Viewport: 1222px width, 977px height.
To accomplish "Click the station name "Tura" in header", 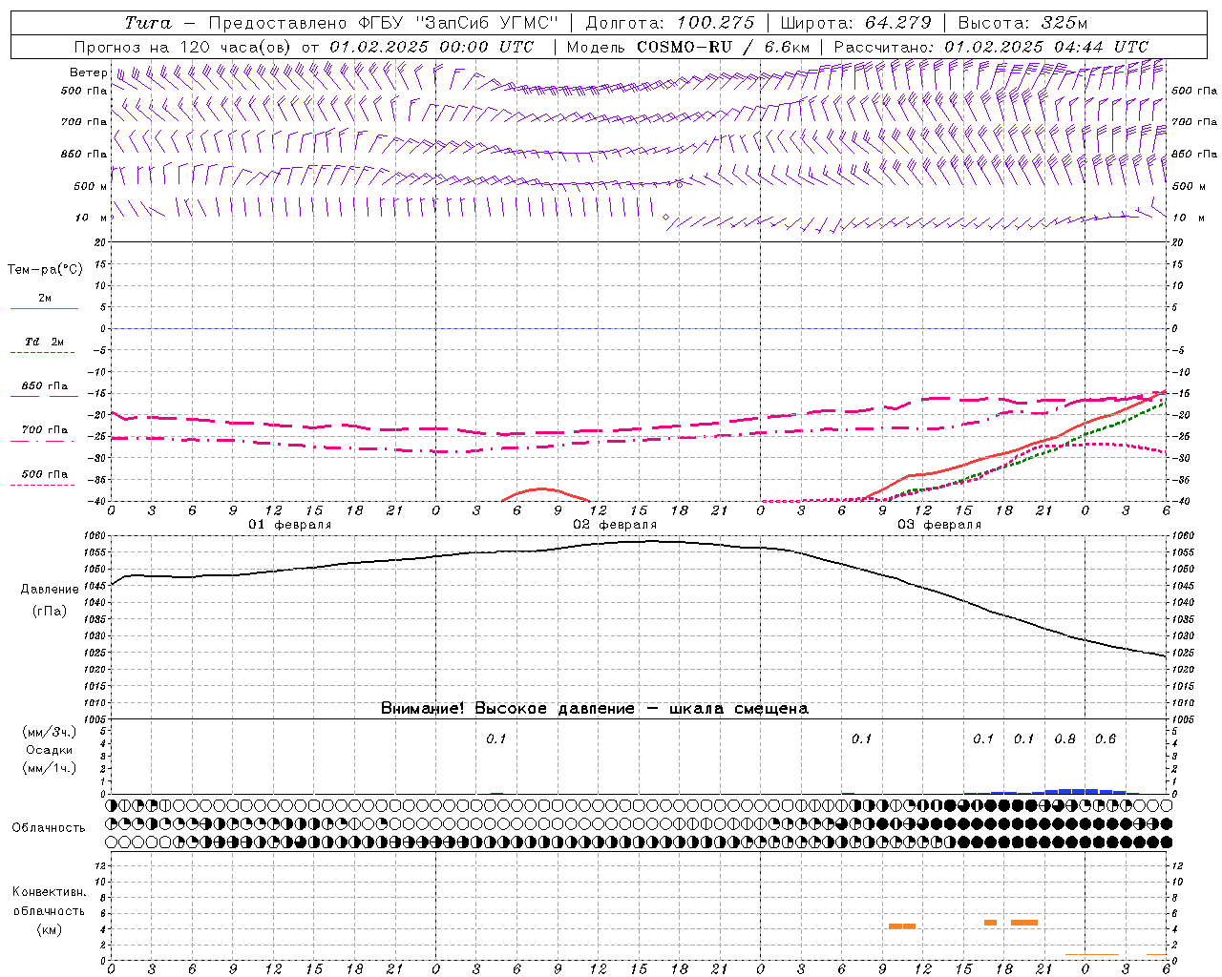I will pos(148,23).
